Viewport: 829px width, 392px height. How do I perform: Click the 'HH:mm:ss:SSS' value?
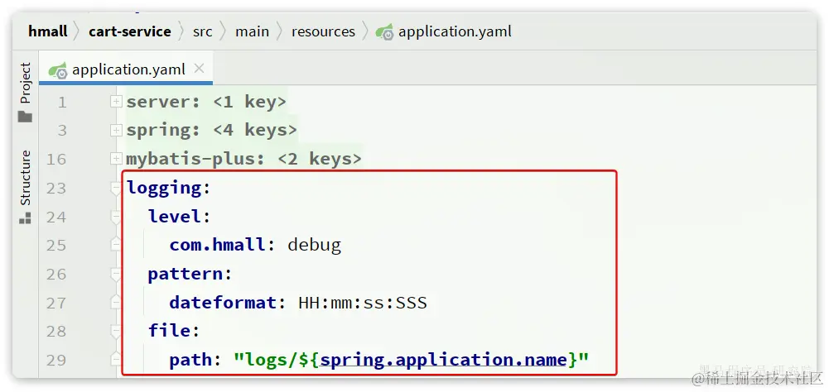[x=363, y=303]
